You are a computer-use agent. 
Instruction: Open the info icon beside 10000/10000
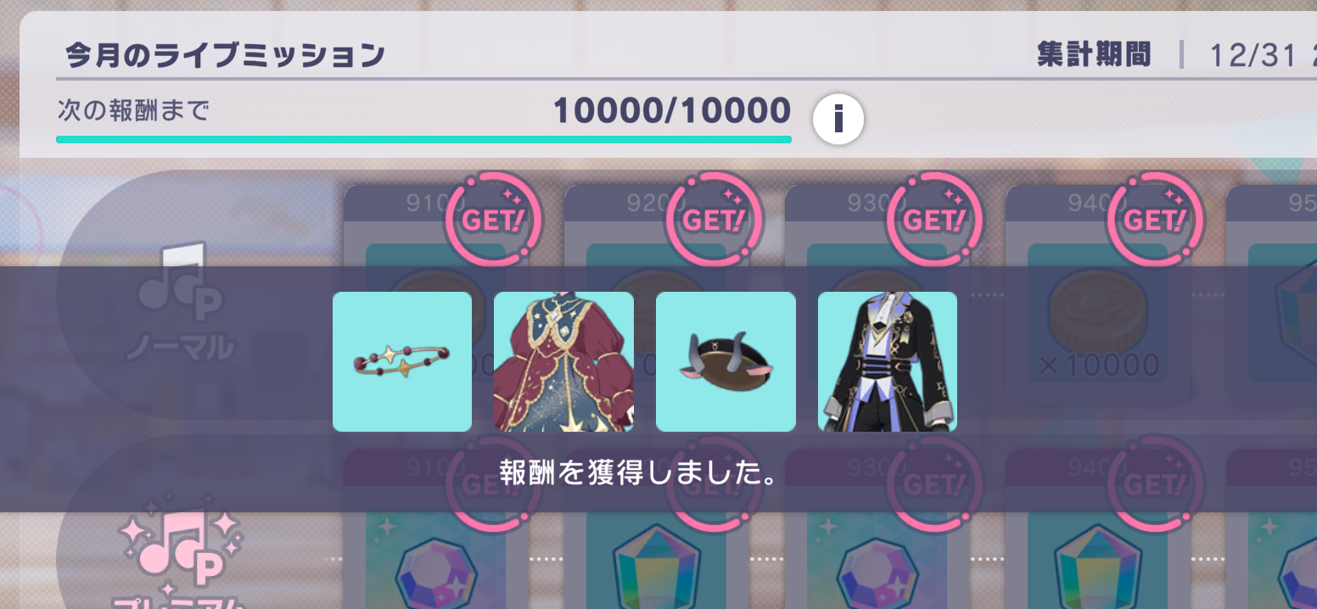(x=838, y=120)
